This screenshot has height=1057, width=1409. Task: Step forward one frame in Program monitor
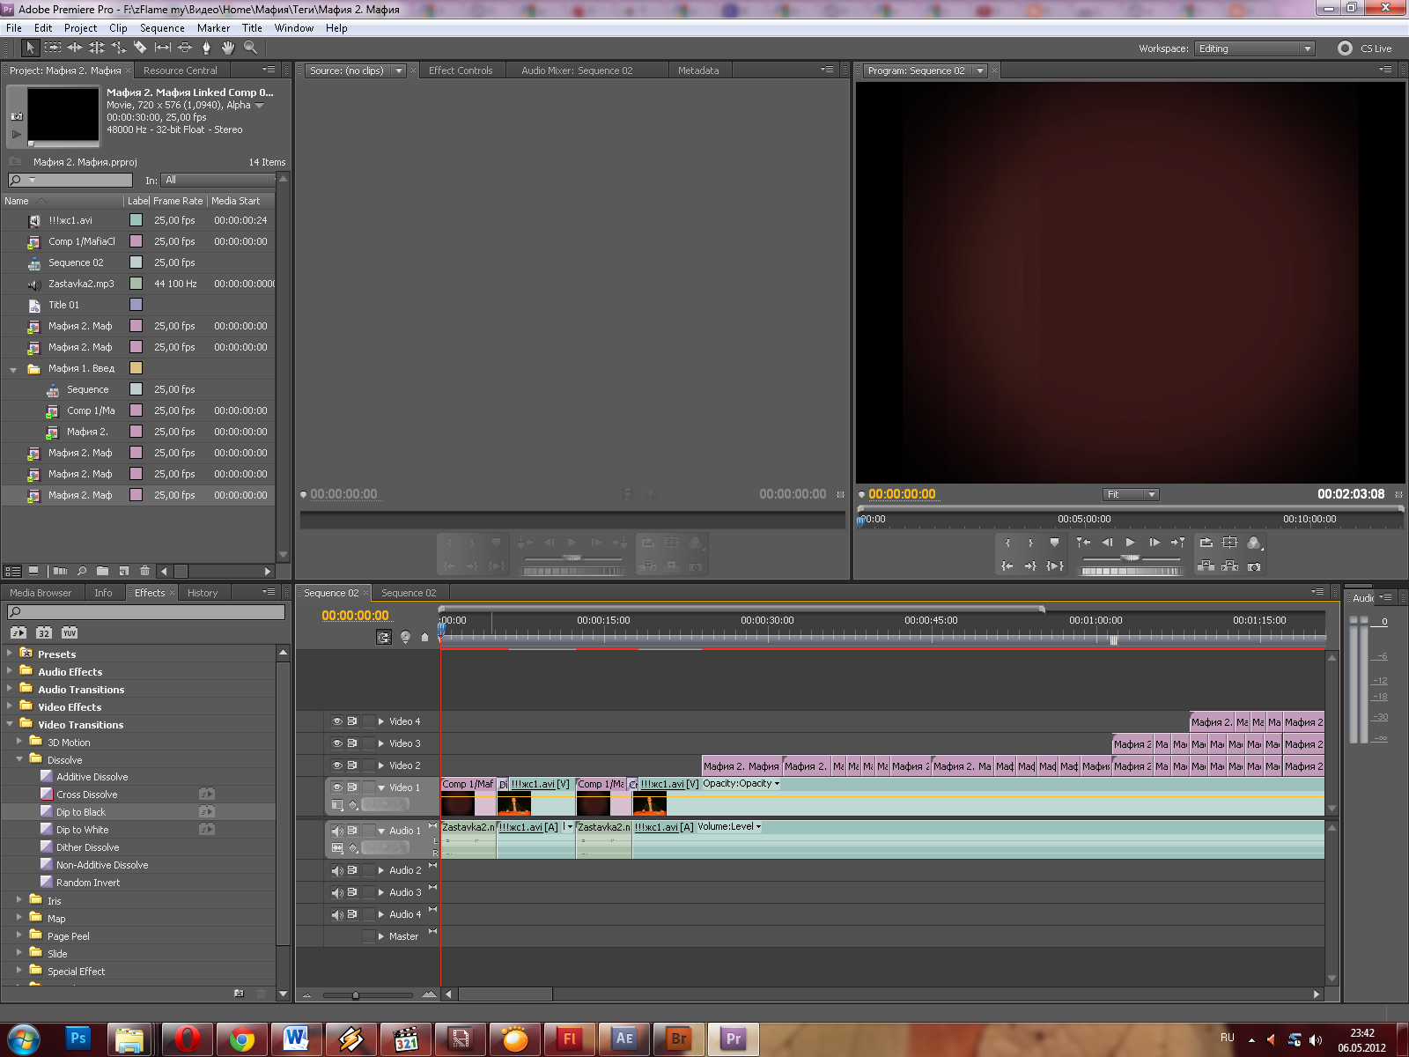[x=1154, y=543]
